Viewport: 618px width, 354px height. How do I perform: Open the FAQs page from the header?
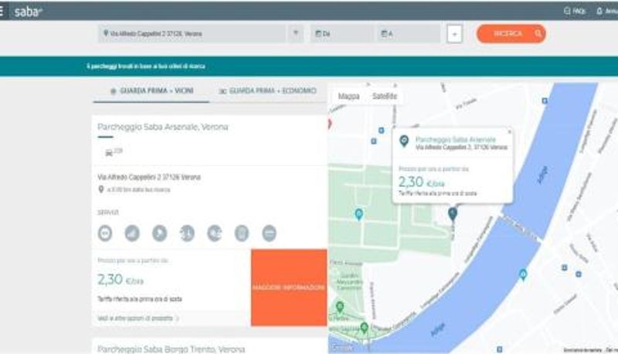point(575,11)
